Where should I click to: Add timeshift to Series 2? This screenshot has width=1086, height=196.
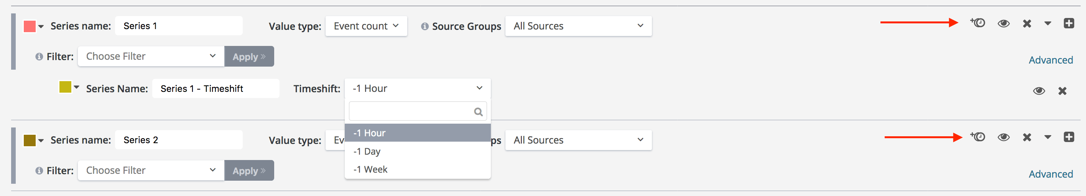pyautogui.click(x=977, y=137)
